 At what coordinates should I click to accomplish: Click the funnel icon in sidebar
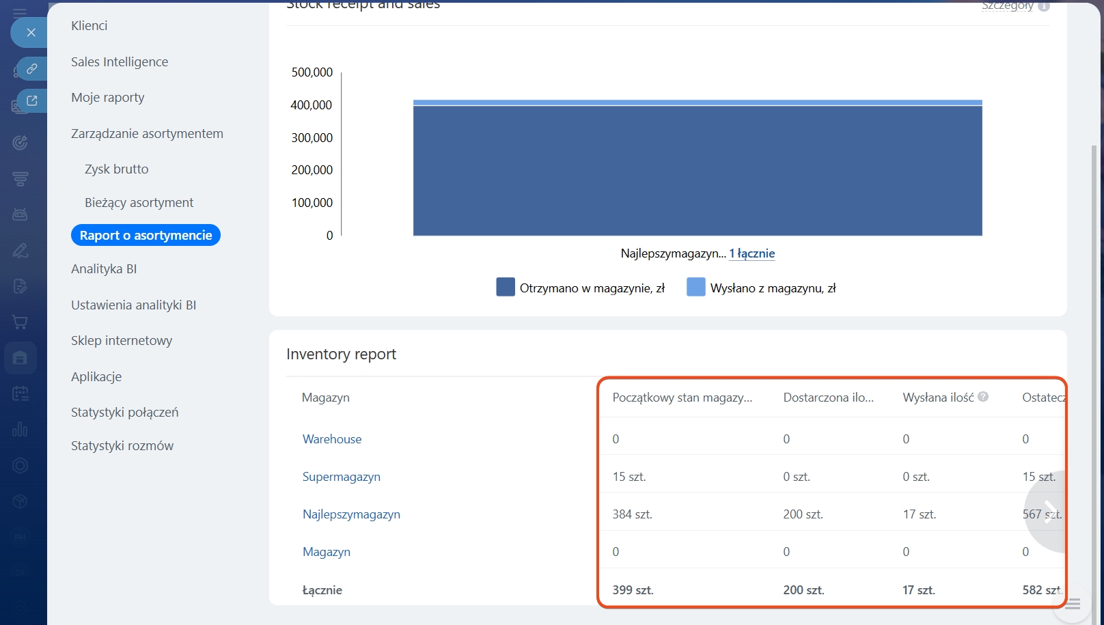coord(20,179)
